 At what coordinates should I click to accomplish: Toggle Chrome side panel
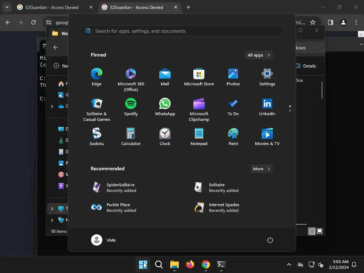point(331,22)
